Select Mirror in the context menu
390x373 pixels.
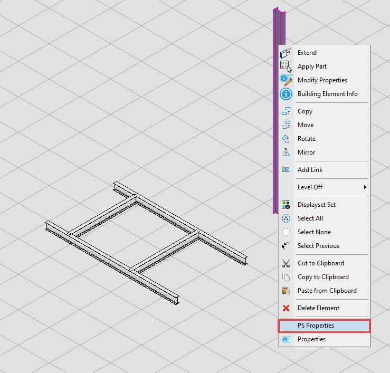(325, 152)
